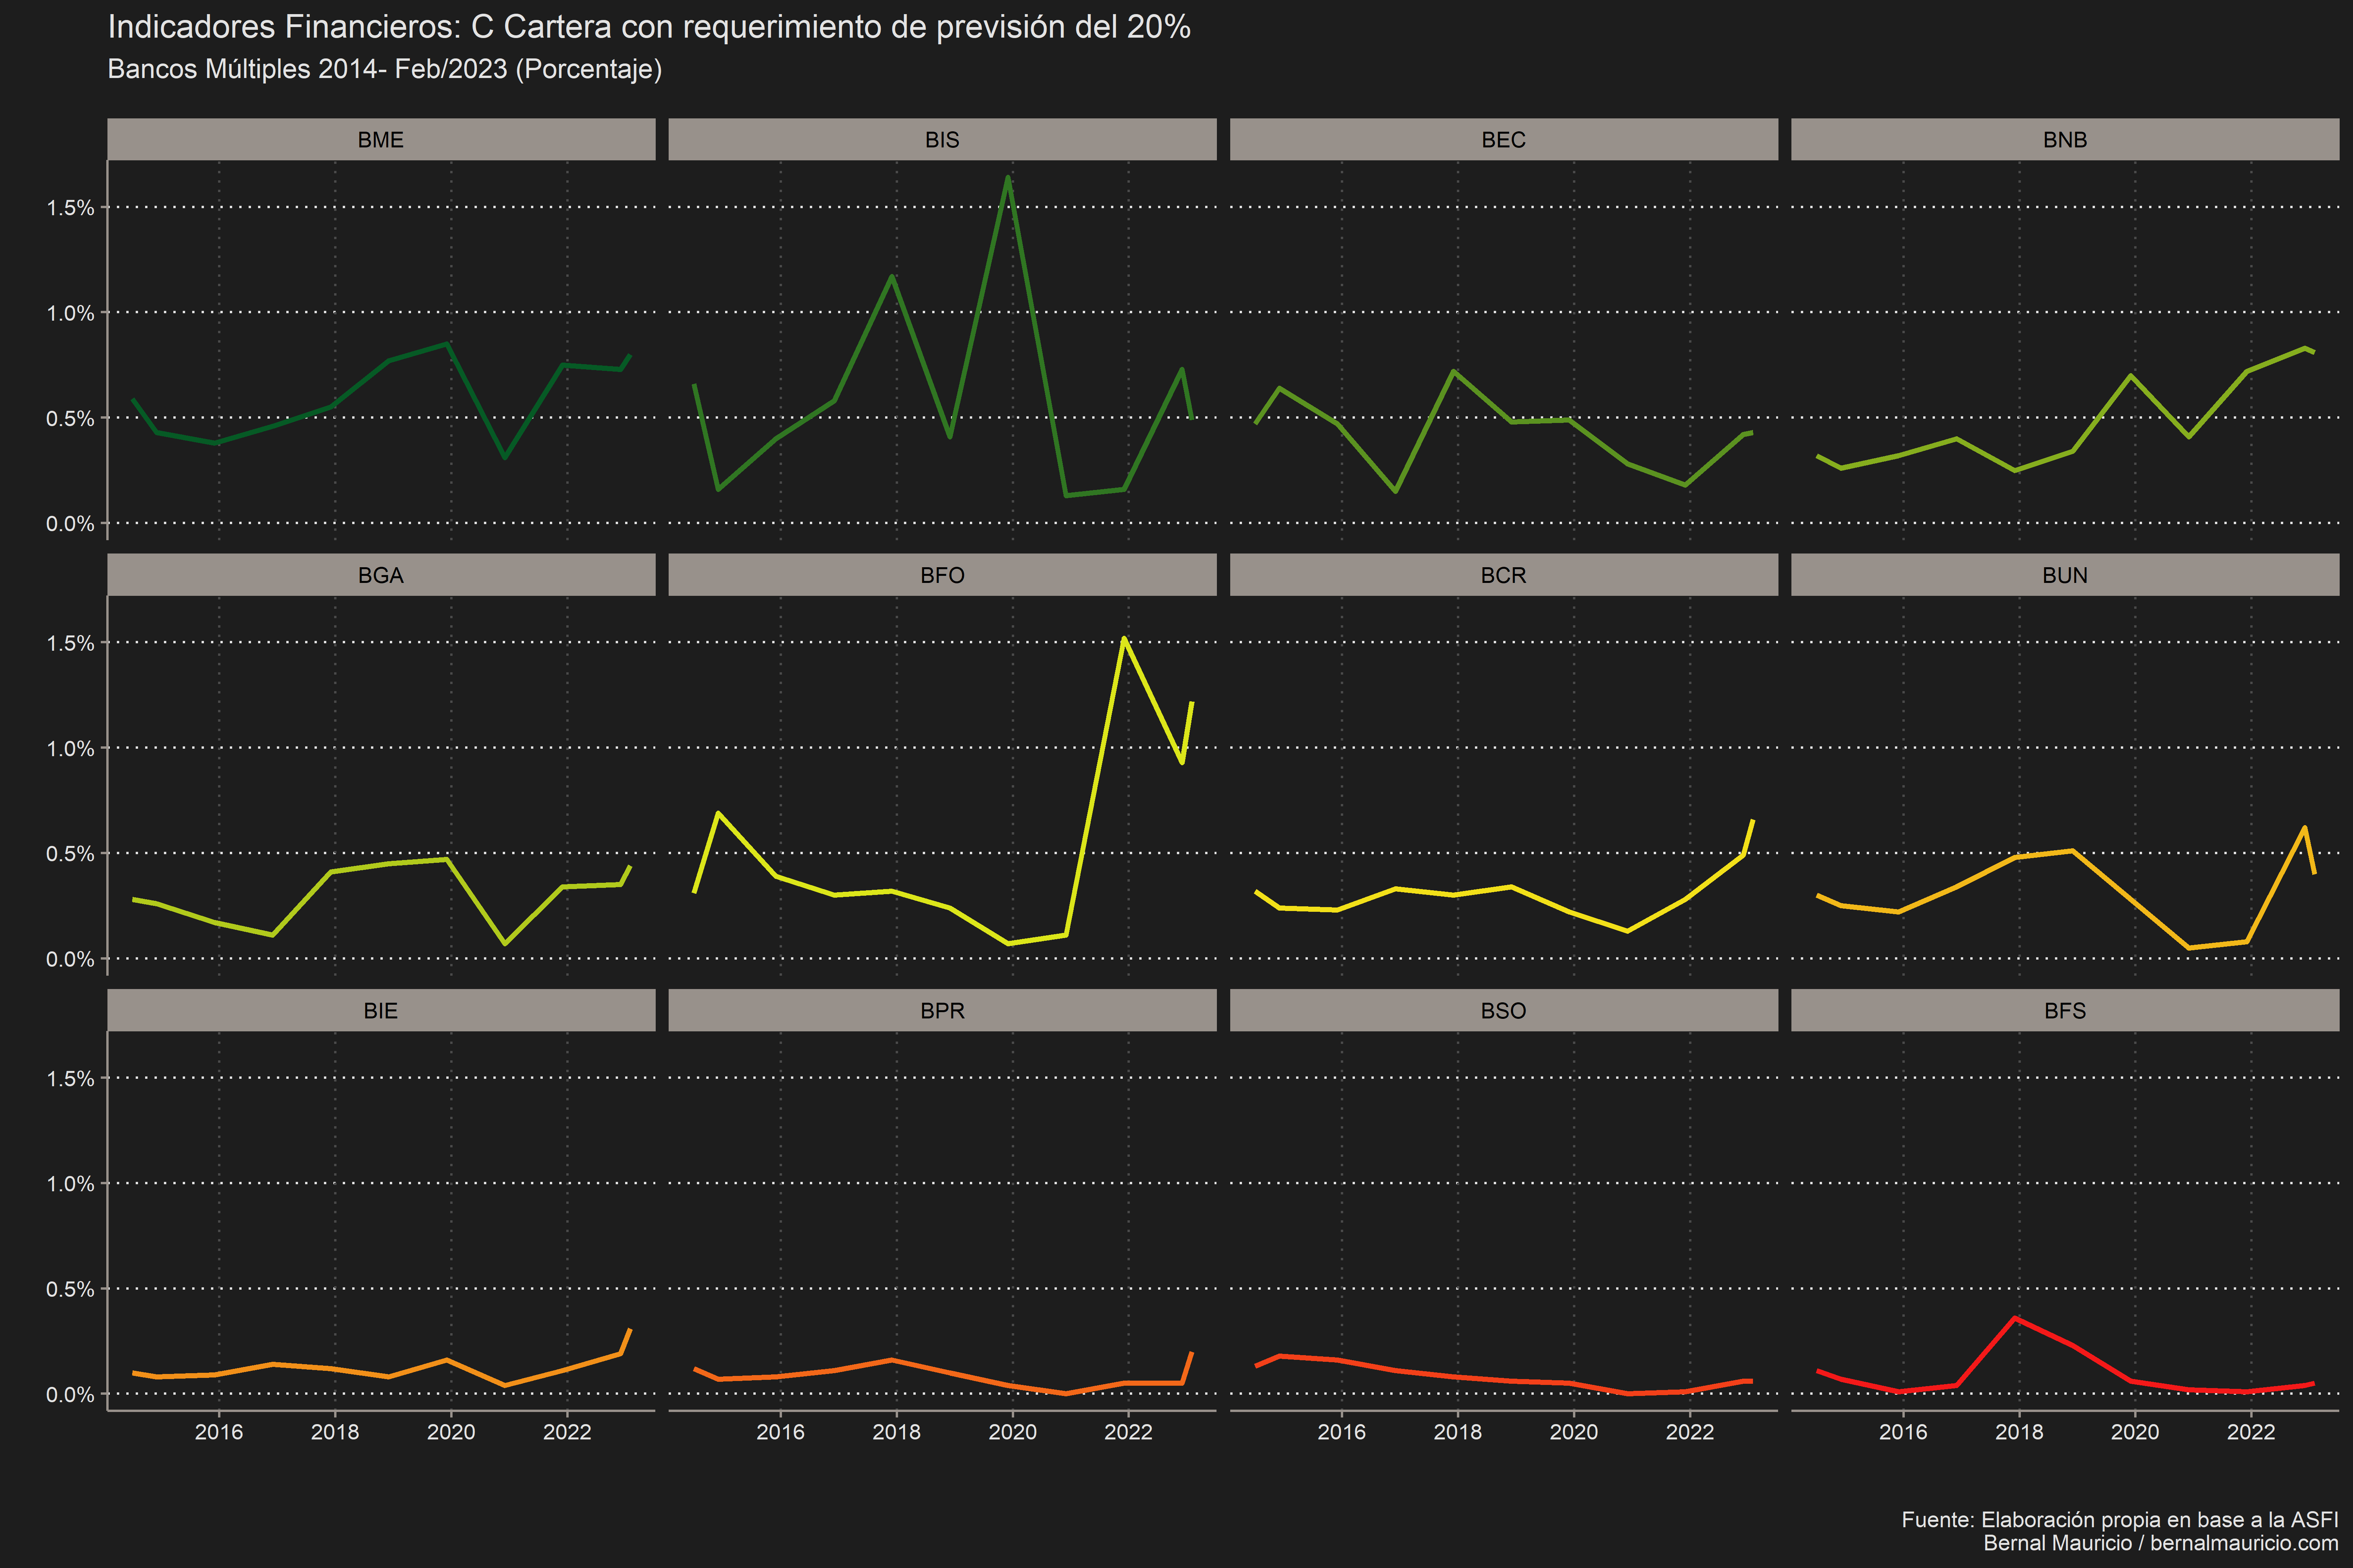The height and width of the screenshot is (1568, 2353).
Task: Click the 'Bernal Mauricio / bernalmauricio.com' credit
Action: pos(2161,1543)
